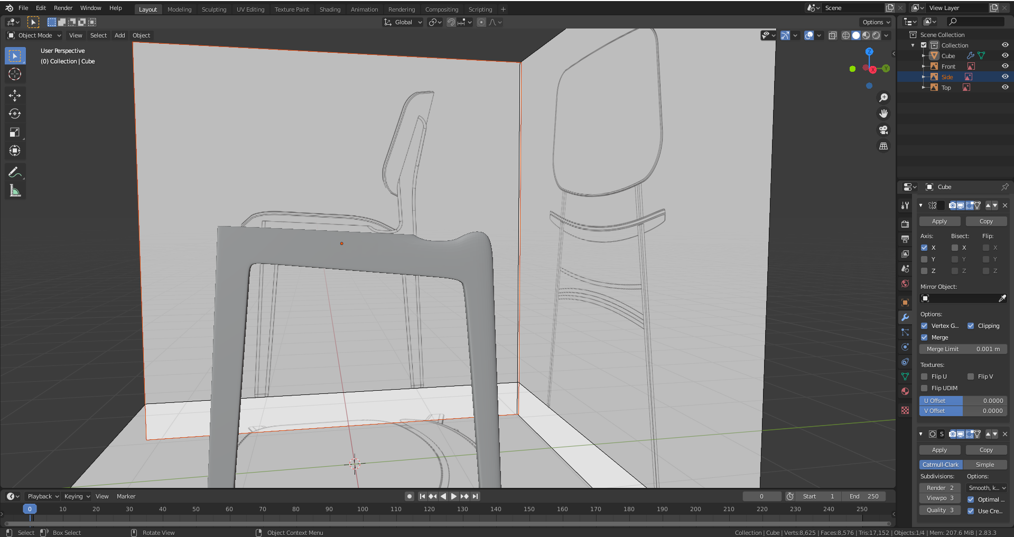Image resolution: width=1014 pixels, height=537 pixels.
Task: Open Material properties tab icon
Action: point(905,391)
